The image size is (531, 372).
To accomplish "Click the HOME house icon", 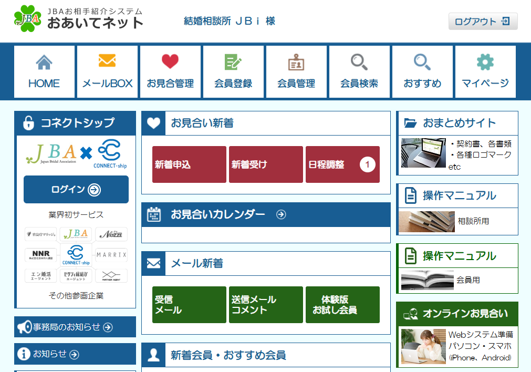I will [x=44, y=63].
